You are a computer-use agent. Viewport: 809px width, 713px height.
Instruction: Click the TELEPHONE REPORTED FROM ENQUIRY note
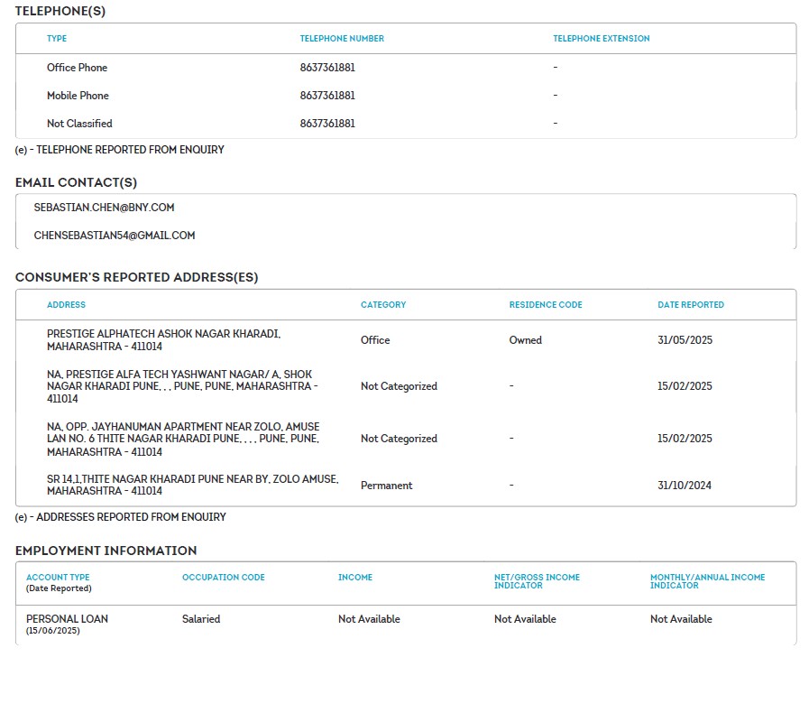pyautogui.click(x=120, y=150)
